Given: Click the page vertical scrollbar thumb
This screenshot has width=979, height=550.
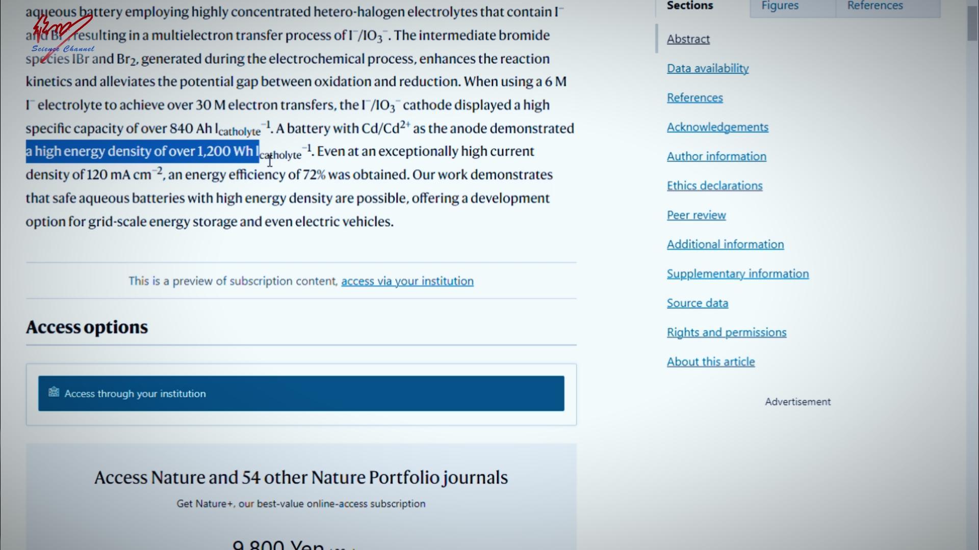Looking at the screenshot, I should click(x=972, y=23).
